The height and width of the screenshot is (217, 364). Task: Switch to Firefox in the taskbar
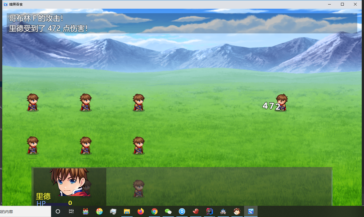tap(141, 211)
